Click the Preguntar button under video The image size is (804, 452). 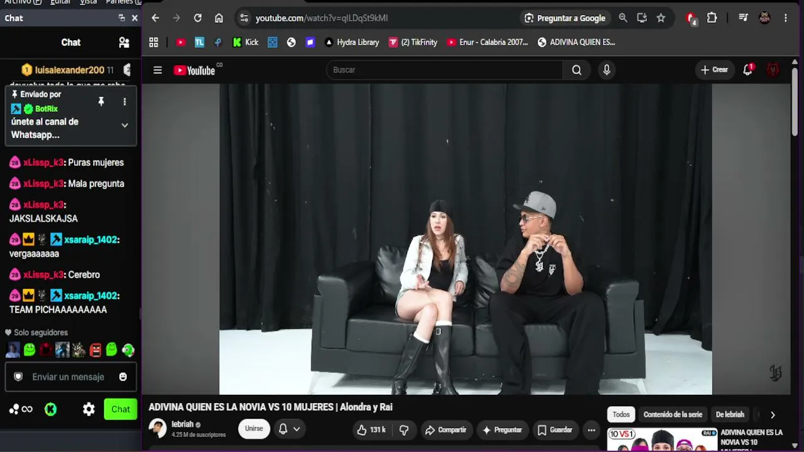point(502,430)
